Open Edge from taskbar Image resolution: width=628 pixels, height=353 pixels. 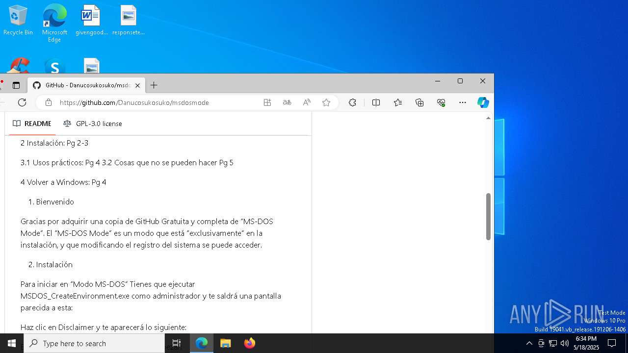click(202, 343)
